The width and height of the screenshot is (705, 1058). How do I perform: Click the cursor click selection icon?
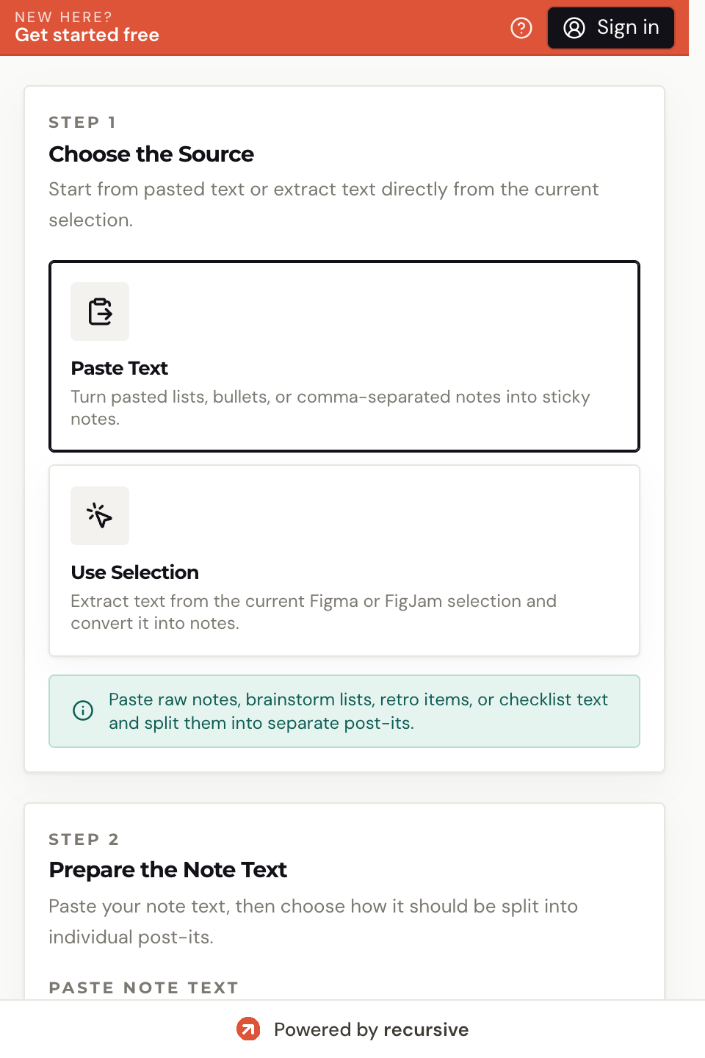coord(100,516)
